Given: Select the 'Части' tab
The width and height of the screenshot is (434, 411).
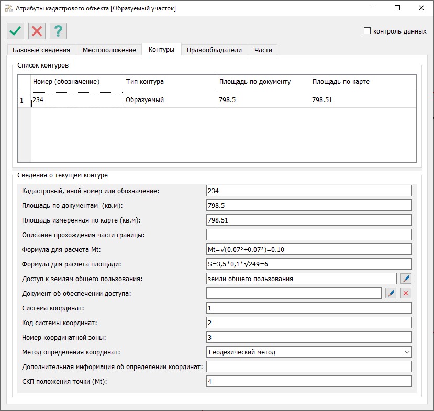Looking at the screenshot, I should click(263, 50).
